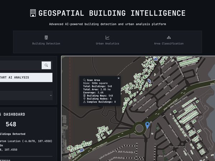This screenshot has height=161, width=215.
Task: Click the Geospatial Building Intelligence title
Action: coord(112,13)
